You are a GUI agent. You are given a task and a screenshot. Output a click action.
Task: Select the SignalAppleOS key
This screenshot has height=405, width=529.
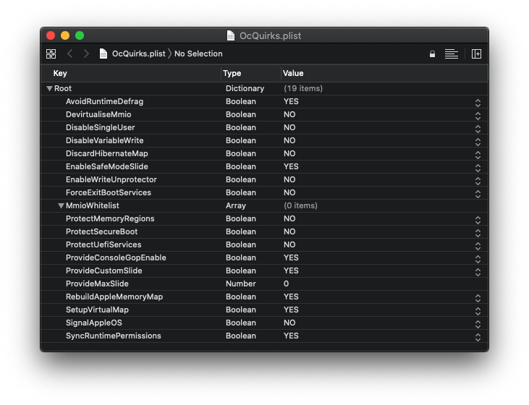[94, 323]
